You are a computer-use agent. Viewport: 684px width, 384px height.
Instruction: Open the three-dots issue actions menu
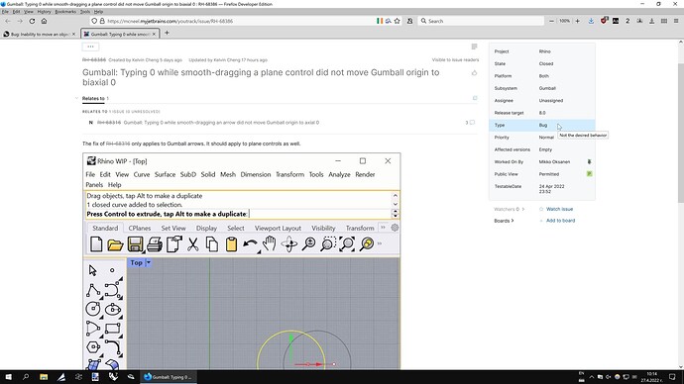pyautogui.click(x=90, y=47)
